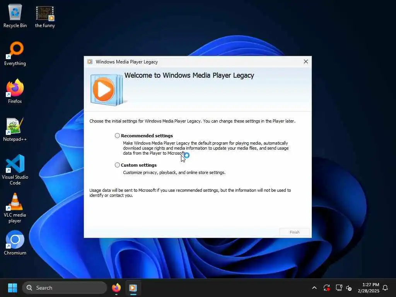The image size is (396, 297).
Task: Select the Everything search shortcut
Action: [x=15, y=53]
